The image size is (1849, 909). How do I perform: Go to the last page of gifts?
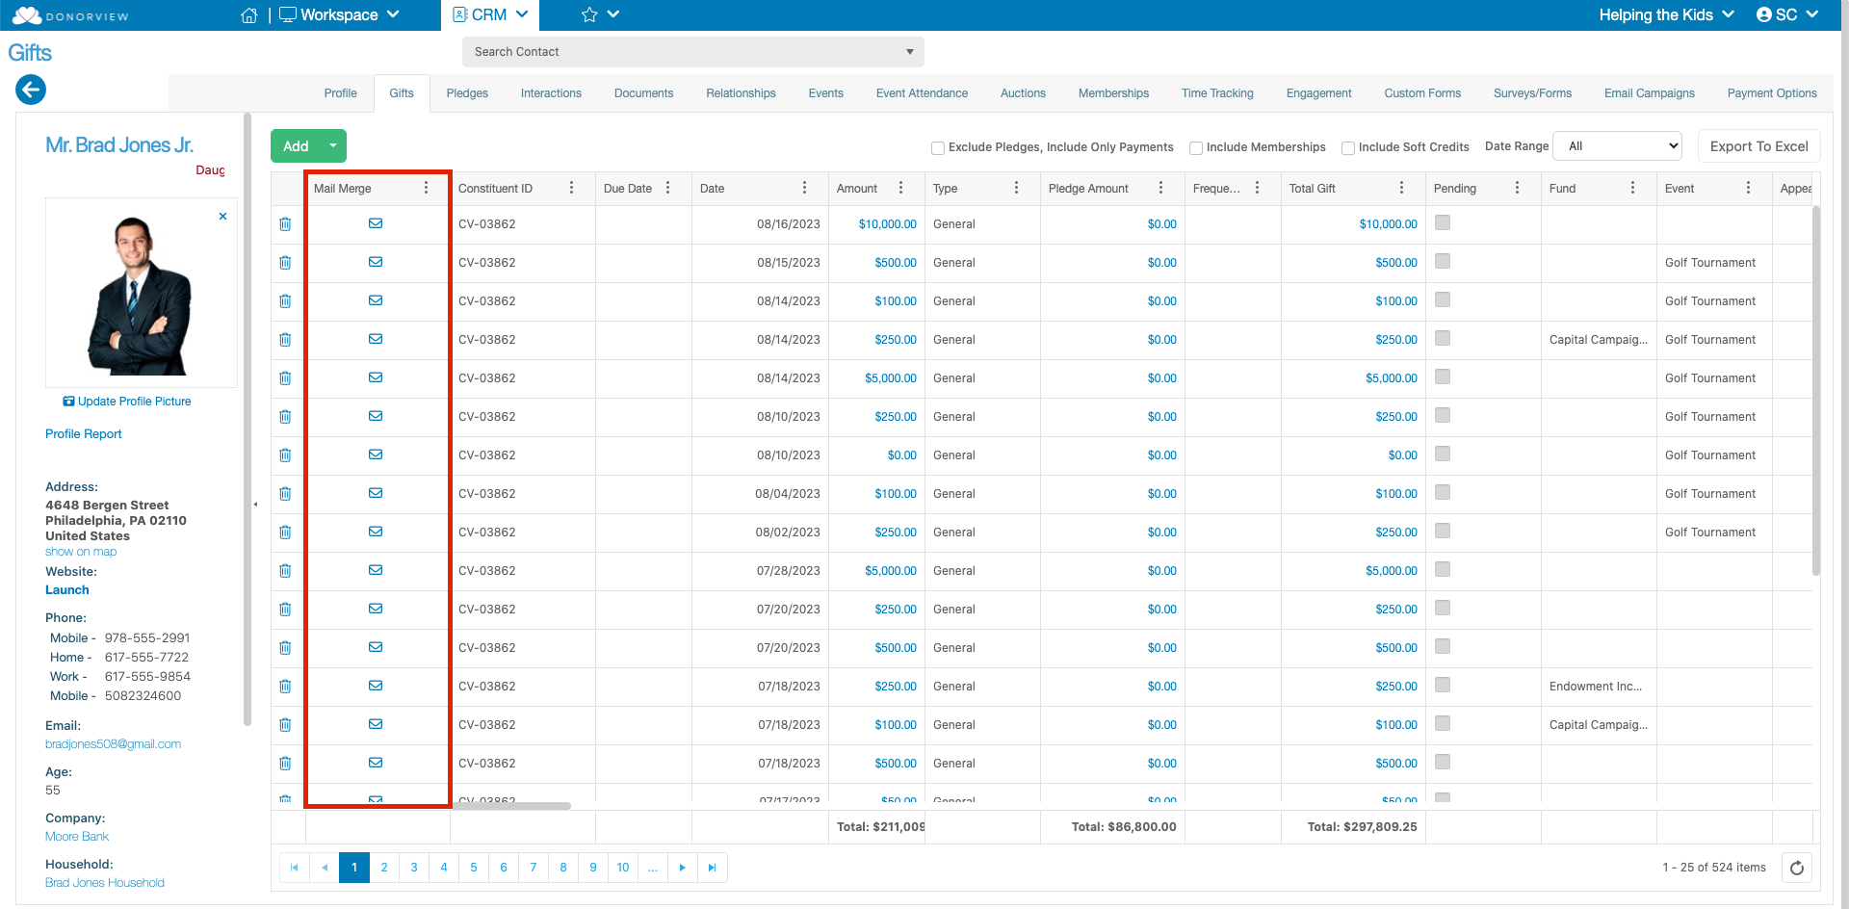[x=712, y=868]
